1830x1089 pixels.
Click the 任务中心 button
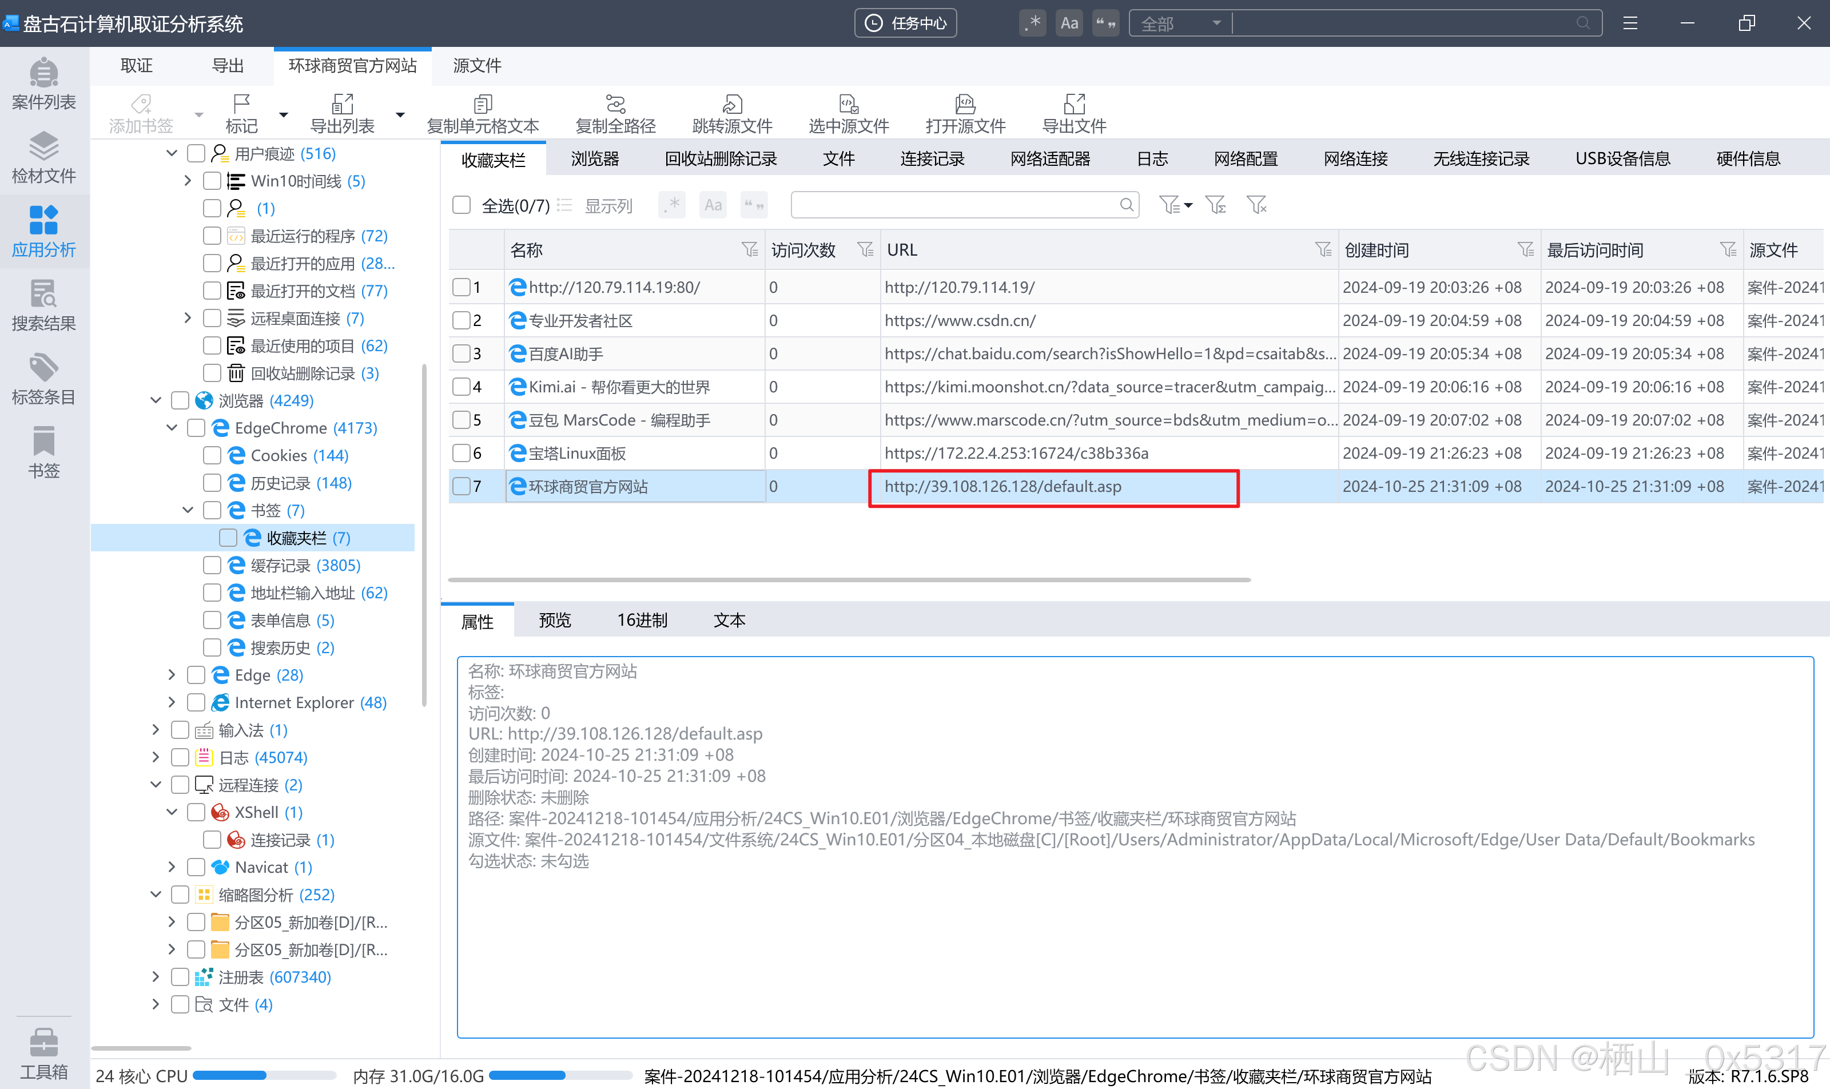pyautogui.click(x=905, y=23)
